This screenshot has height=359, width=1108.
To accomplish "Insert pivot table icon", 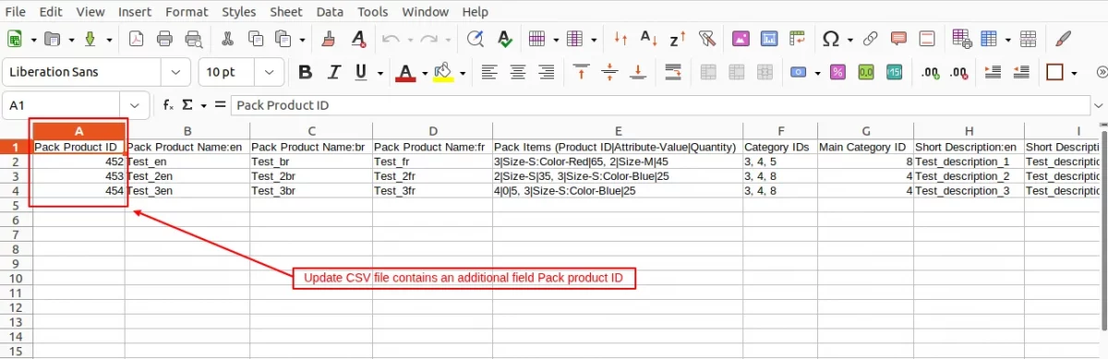I will (x=797, y=40).
